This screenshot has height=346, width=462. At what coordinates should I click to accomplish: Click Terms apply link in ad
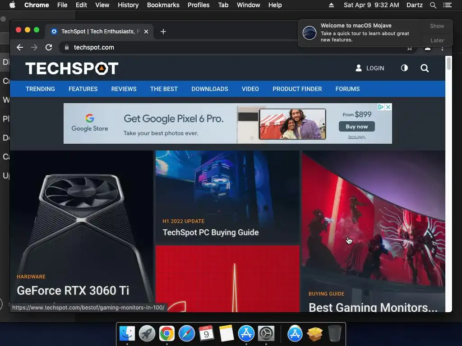point(357,137)
